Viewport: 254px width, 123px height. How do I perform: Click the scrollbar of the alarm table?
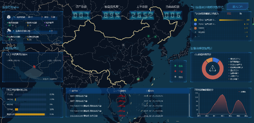(x=189, y=101)
